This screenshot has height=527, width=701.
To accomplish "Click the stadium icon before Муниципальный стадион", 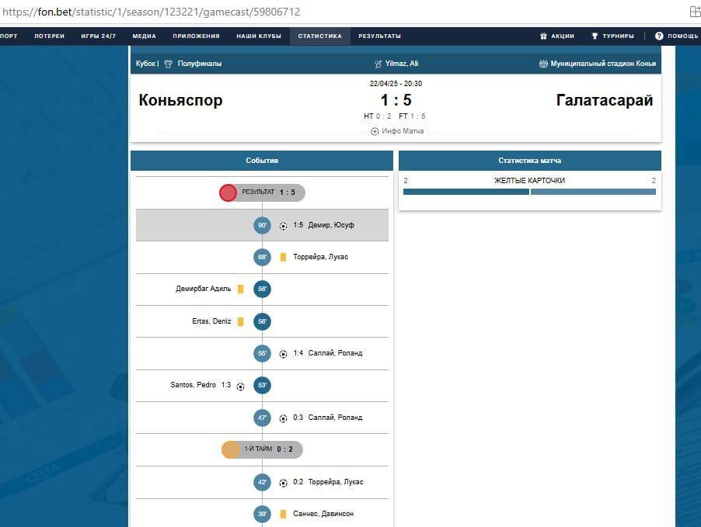I will 543,64.
